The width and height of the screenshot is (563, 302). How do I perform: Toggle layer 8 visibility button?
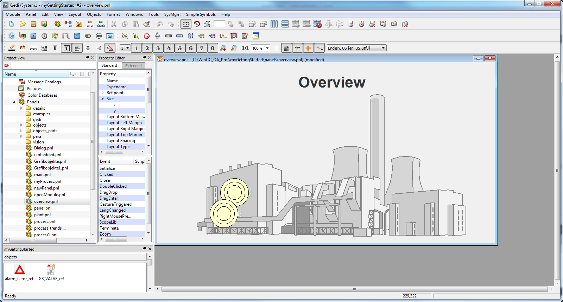click(x=213, y=48)
